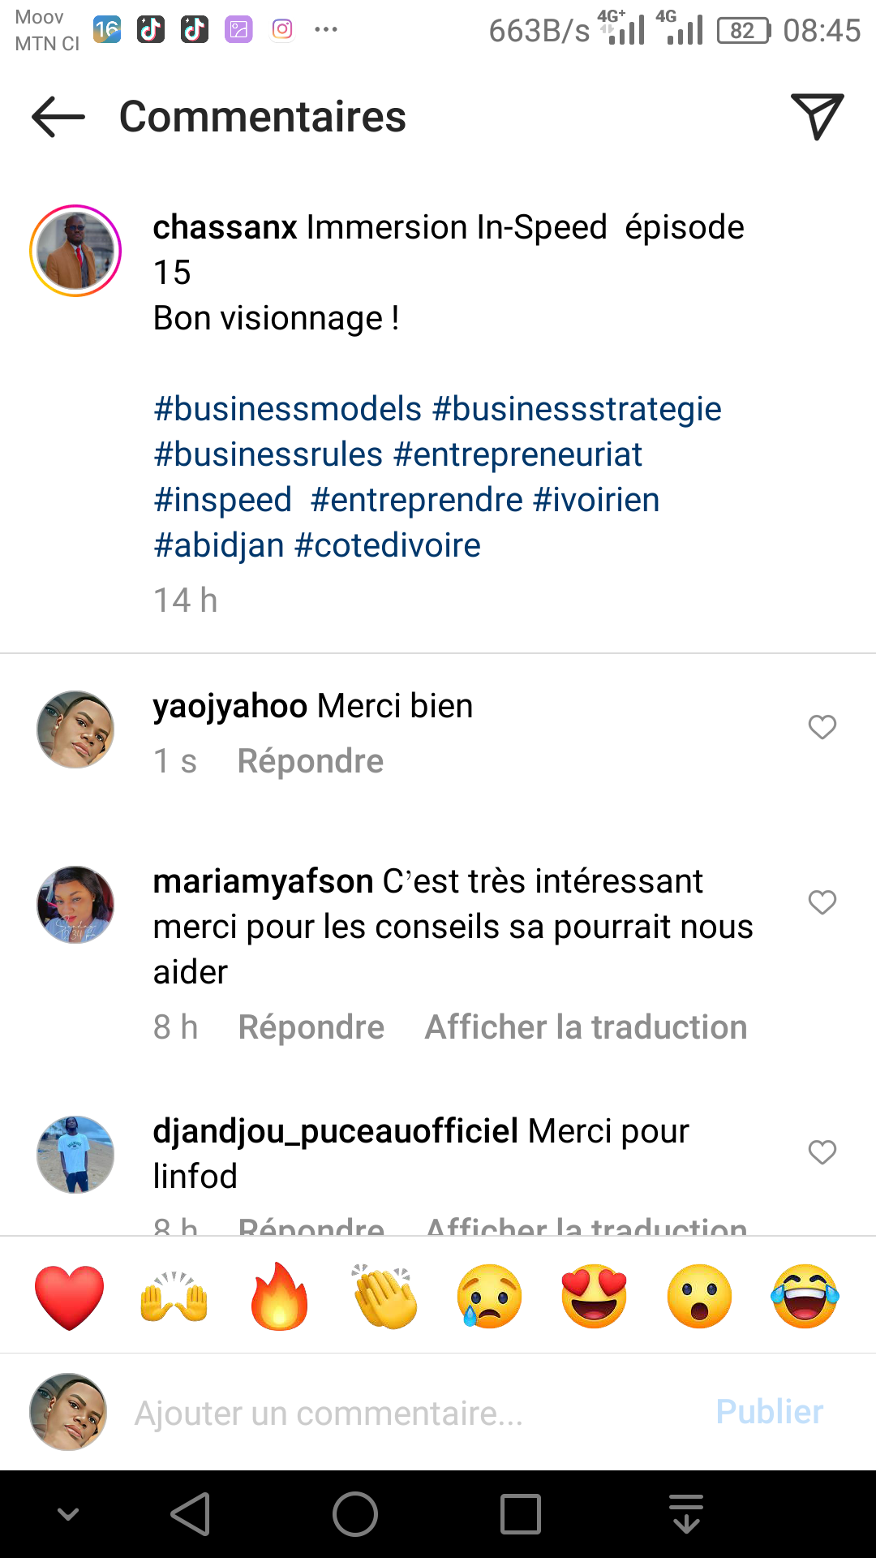Show translation of mariamyafson's comment

(x=586, y=1027)
